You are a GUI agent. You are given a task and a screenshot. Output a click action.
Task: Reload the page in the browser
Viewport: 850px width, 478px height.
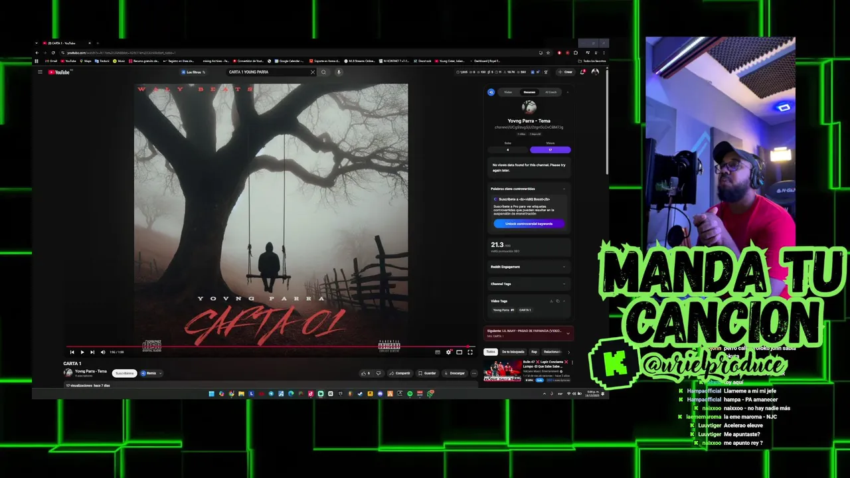pyautogui.click(x=53, y=53)
